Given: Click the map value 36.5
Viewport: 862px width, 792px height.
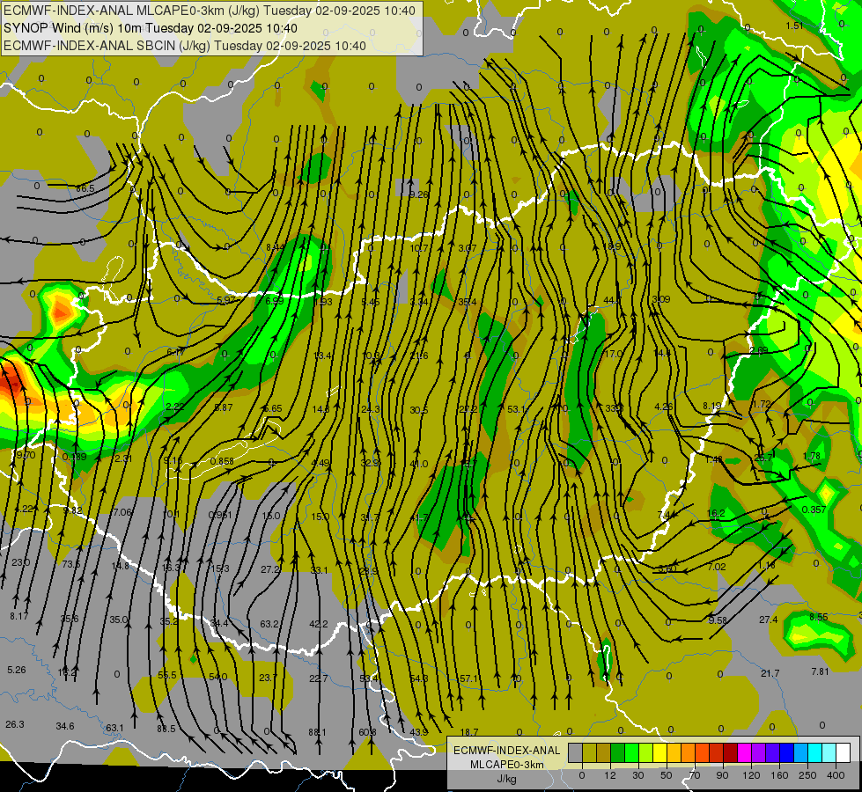Looking at the screenshot, I should pos(85,188).
